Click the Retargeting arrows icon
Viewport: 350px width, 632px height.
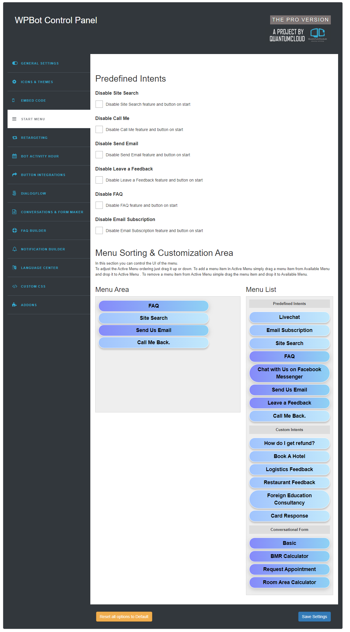pos(15,138)
